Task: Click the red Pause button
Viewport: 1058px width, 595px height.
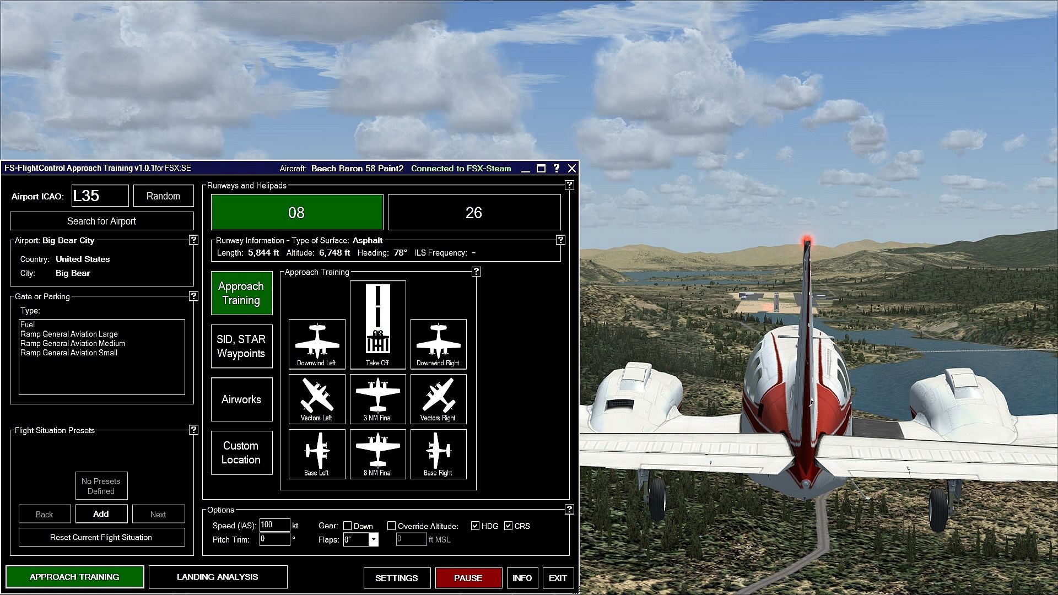Action: 468,578
